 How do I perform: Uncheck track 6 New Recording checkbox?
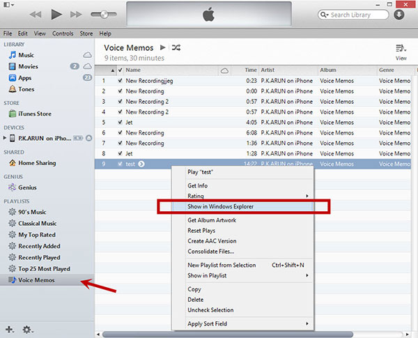pos(121,132)
